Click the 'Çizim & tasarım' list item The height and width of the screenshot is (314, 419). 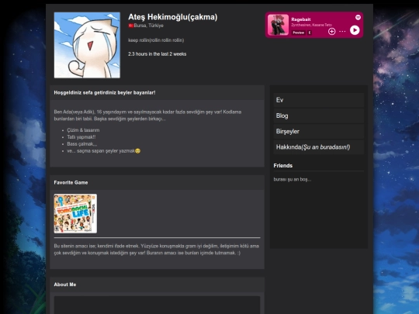tap(83, 130)
